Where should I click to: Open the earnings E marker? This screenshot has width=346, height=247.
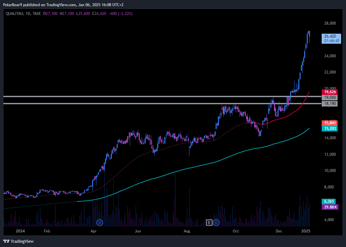coord(209,222)
